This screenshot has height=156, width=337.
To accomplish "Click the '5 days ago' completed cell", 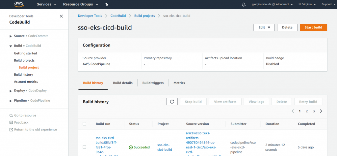I will click(x=306, y=147).
